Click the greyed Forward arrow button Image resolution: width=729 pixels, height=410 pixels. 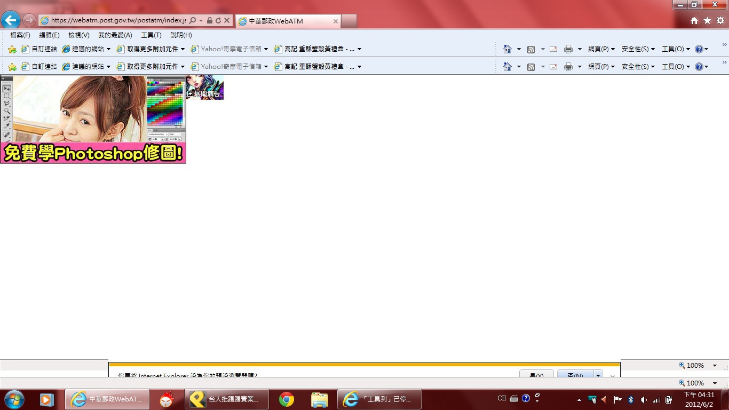(x=29, y=20)
